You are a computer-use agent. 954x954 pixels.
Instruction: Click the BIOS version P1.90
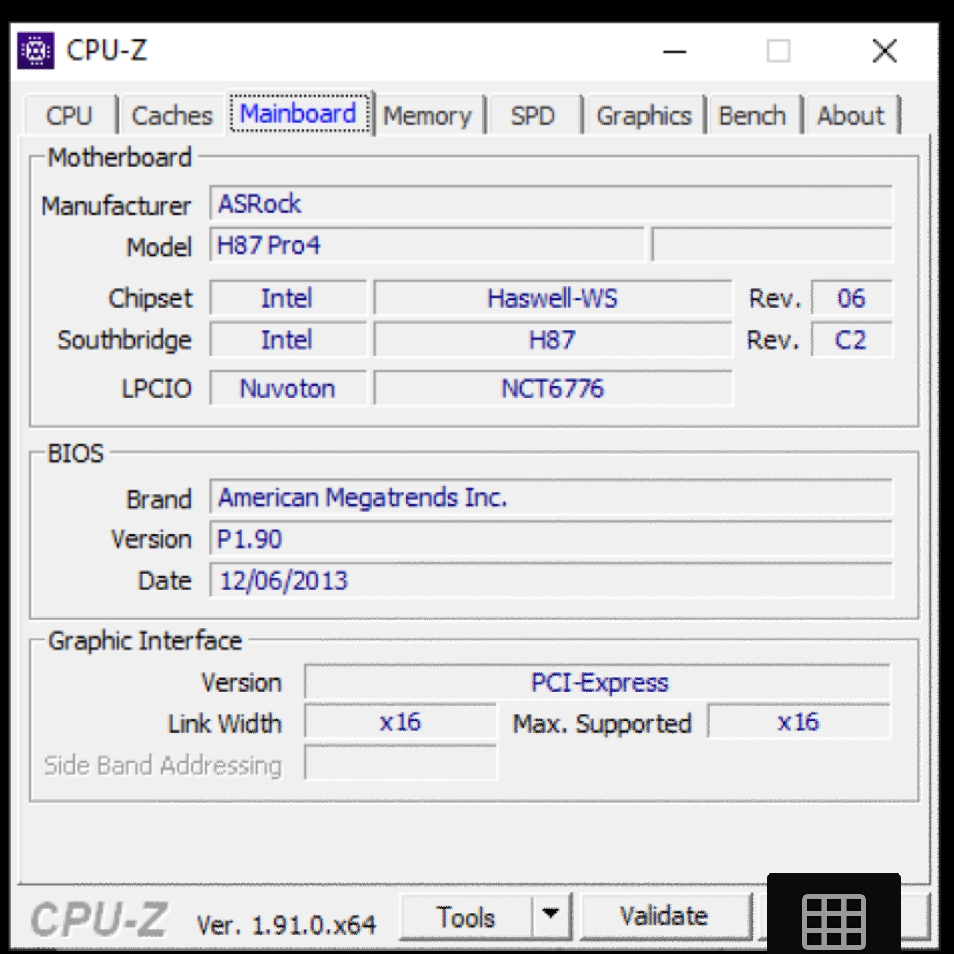point(551,539)
